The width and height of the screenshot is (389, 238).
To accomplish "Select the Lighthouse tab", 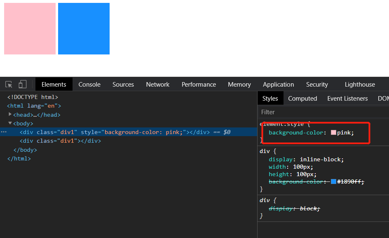I will pos(360,85).
